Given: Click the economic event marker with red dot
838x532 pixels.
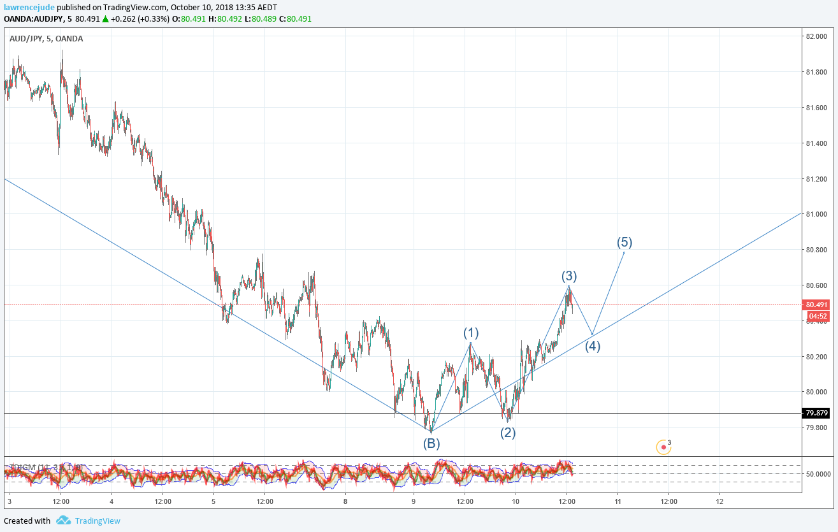Looking at the screenshot, I should point(664,447).
